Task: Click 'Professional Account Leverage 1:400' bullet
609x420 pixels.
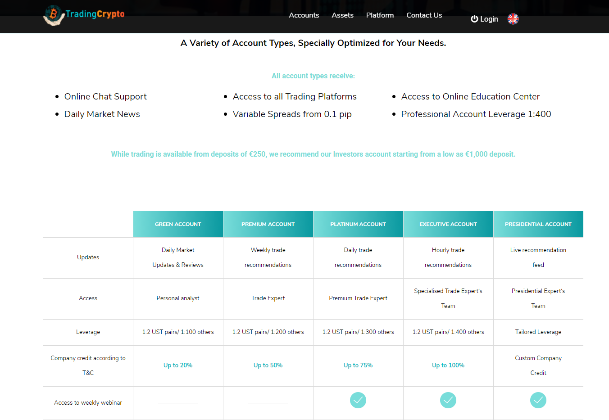Action: point(476,114)
